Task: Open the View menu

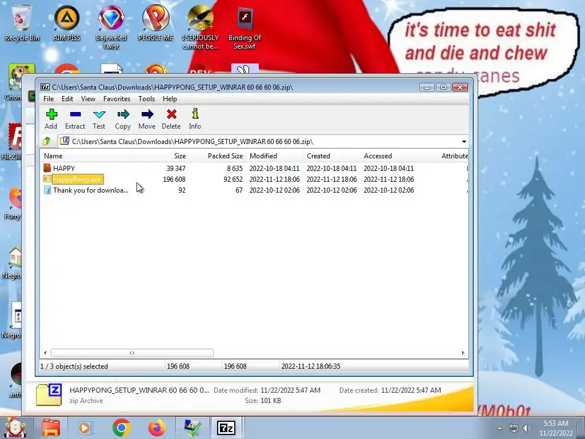Action: [x=88, y=99]
